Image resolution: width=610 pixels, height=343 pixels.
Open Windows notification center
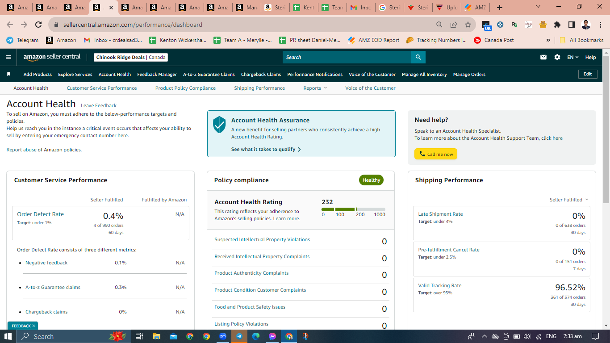(x=595, y=336)
